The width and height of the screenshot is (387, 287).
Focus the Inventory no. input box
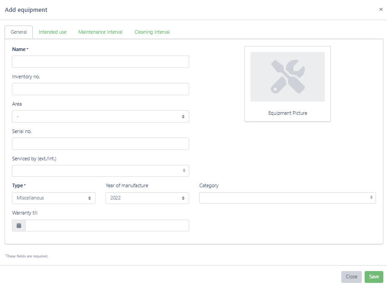click(x=101, y=89)
